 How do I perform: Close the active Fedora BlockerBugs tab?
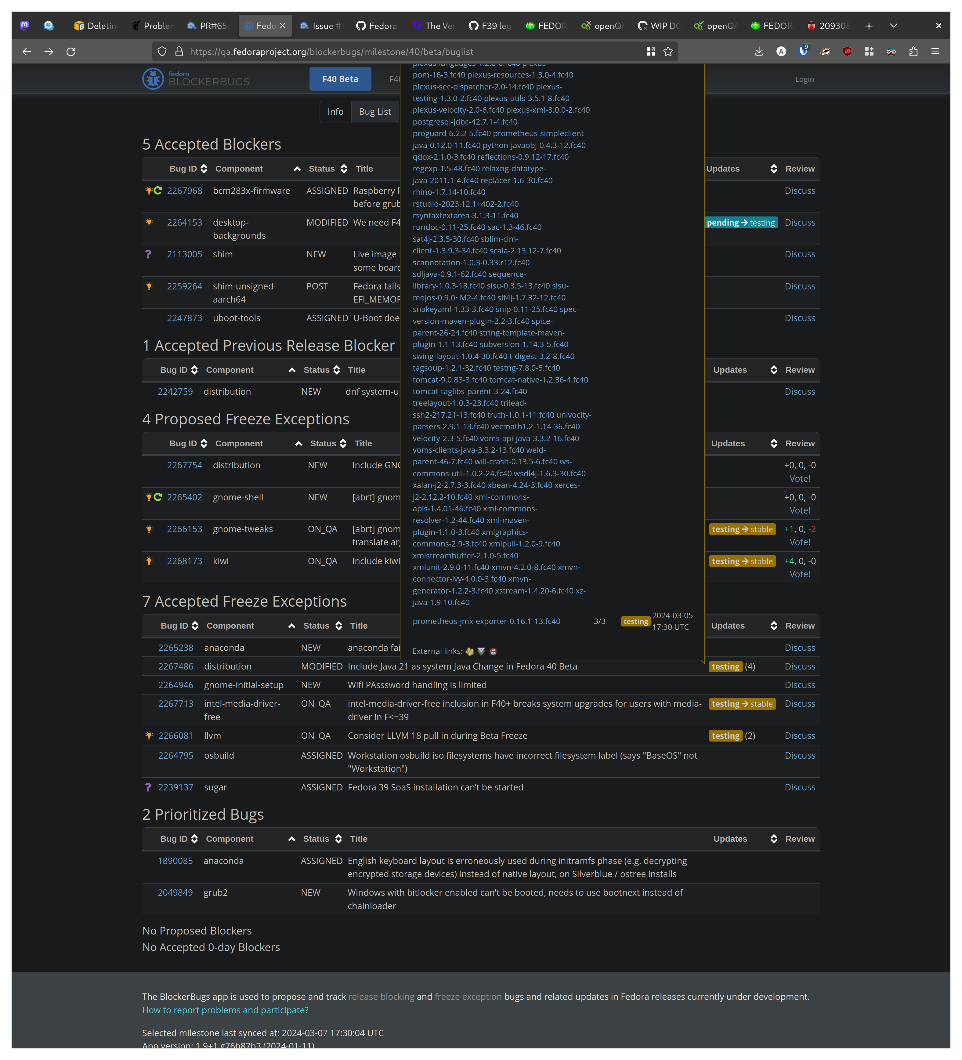point(283,25)
